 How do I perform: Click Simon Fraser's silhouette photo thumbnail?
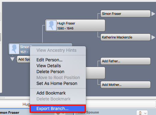14,49
